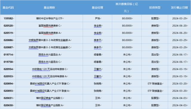
Task: Click fund name 景顺长城国证机器人产业ETF联接C
Action: pyautogui.click(x=49, y=84)
